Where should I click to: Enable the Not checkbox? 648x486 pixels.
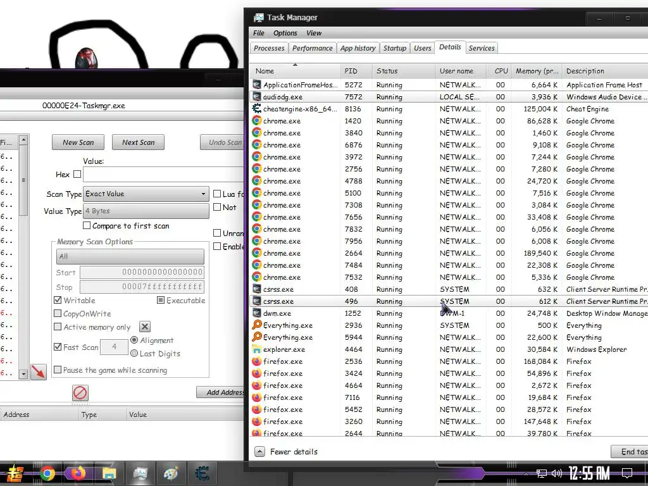coord(217,207)
